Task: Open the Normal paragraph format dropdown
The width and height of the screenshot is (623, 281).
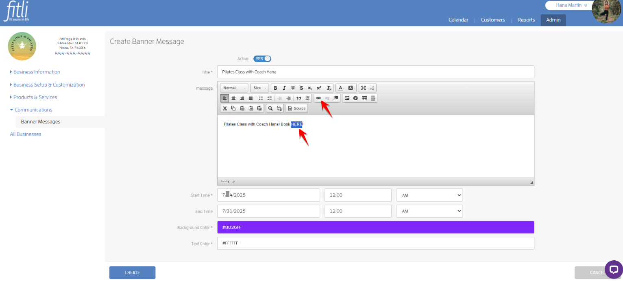Action: pos(234,88)
